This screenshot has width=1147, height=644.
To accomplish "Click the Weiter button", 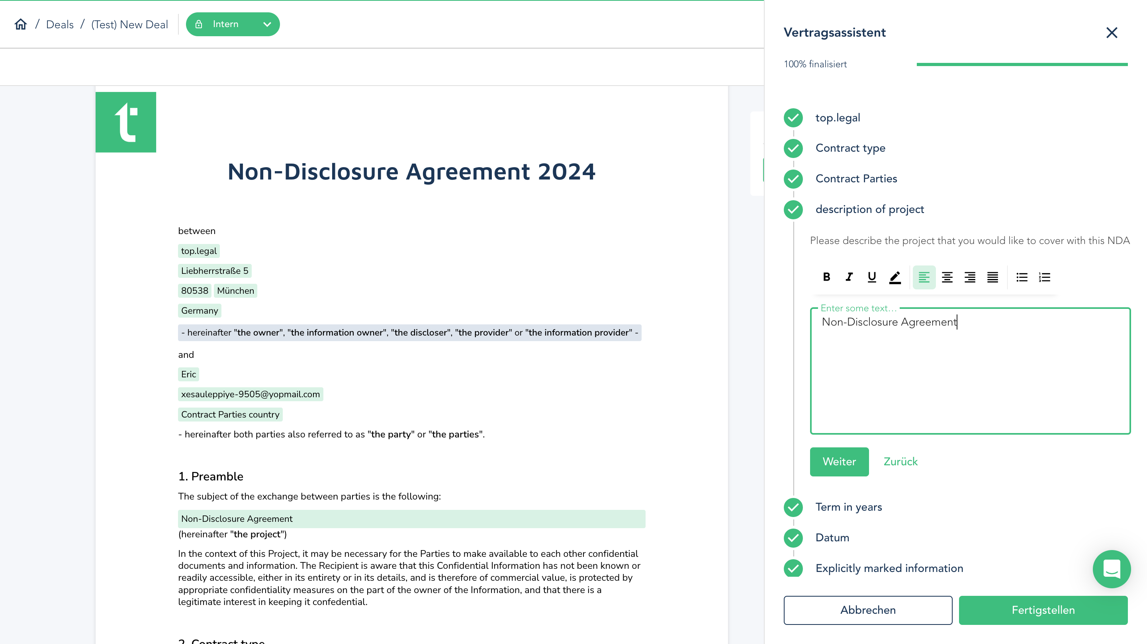I will tap(839, 462).
